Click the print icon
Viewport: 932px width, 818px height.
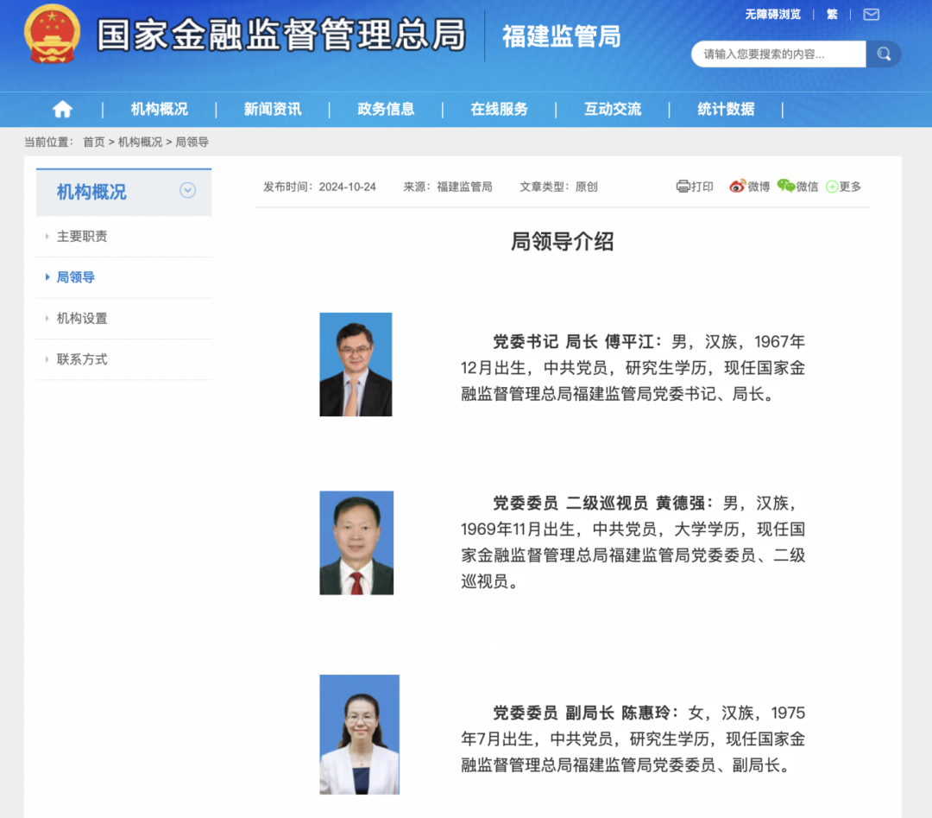[x=683, y=187]
